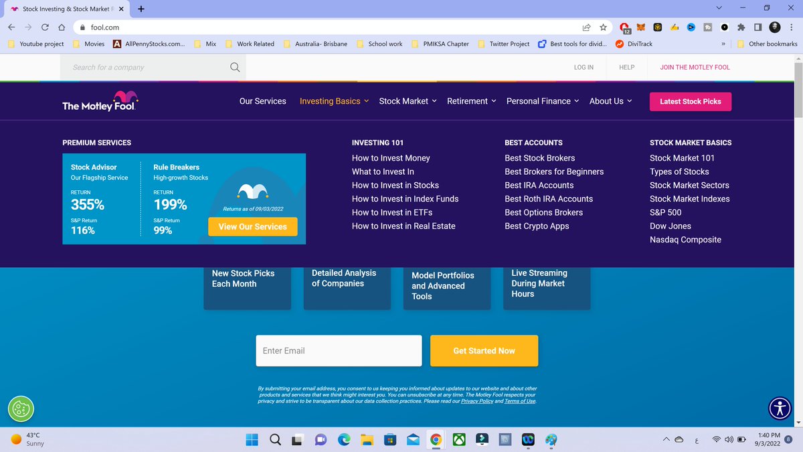
Task: Click HELP in the top bar
Action: click(x=627, y=67)
